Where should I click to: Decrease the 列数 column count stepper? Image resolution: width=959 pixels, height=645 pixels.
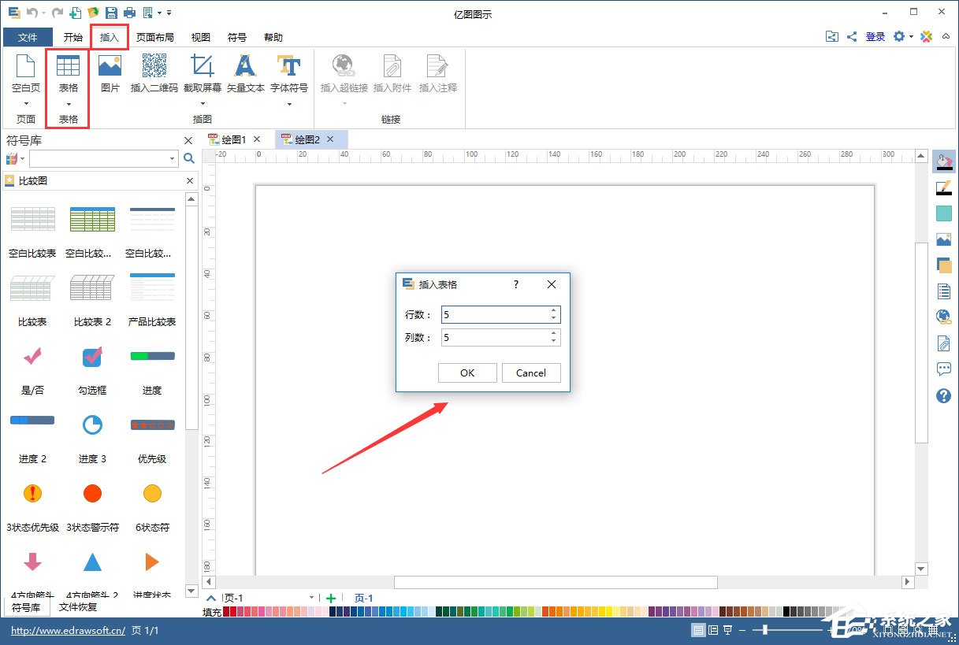coord(554,342)
